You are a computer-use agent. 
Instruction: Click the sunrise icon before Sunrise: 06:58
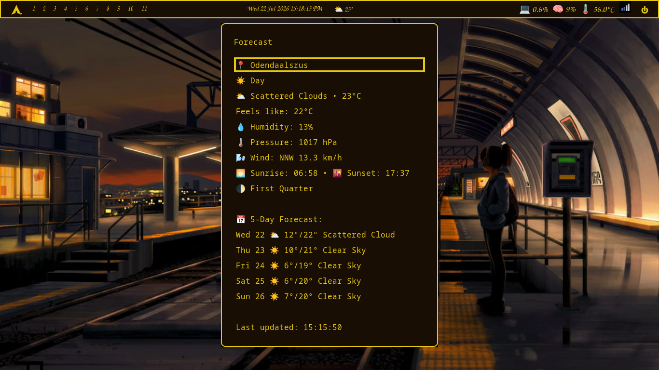pyautogui.click(x=241, y=173)
